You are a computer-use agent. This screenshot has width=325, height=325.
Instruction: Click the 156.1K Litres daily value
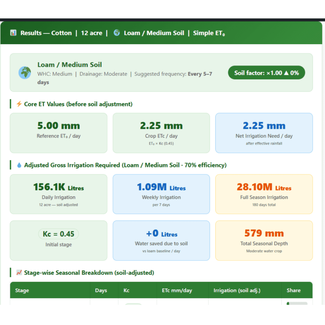59,187
